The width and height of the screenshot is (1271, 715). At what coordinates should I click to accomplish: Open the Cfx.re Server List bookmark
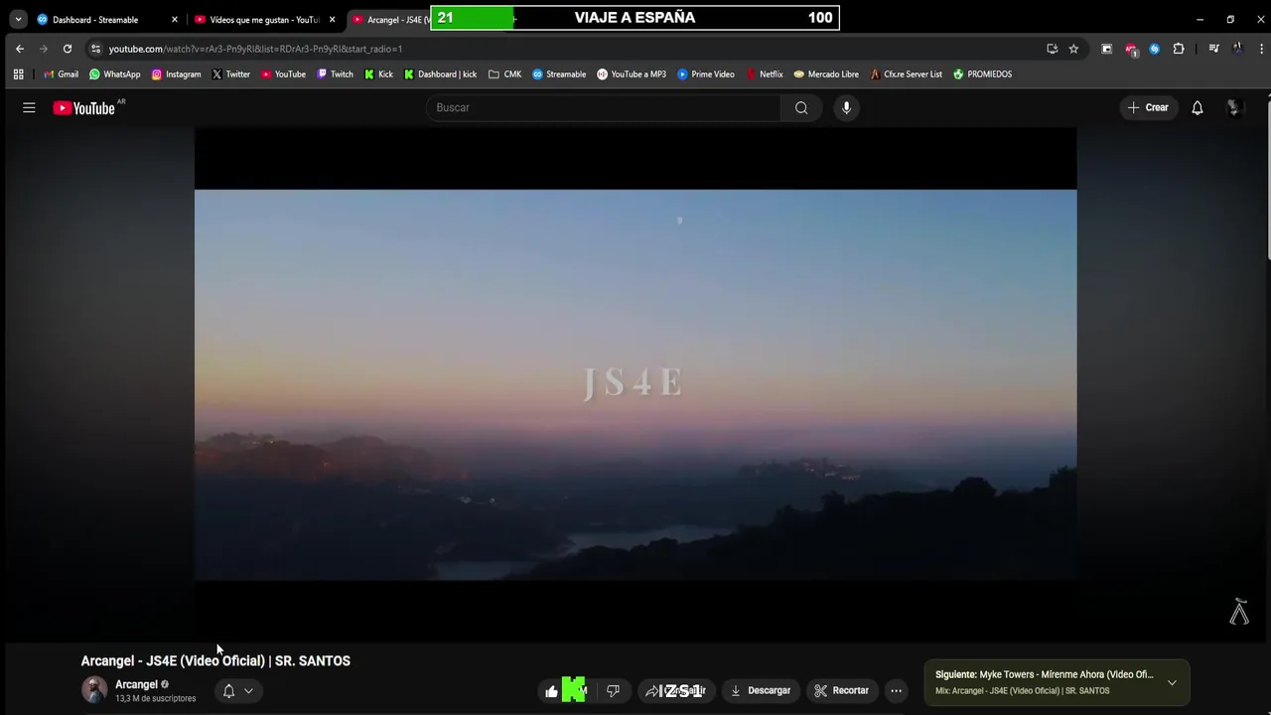906,74
